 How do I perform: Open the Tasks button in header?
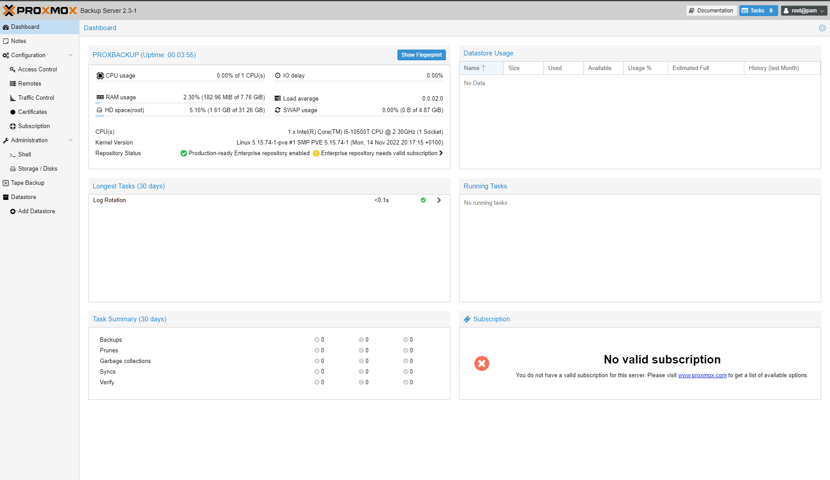pos(758,11)
